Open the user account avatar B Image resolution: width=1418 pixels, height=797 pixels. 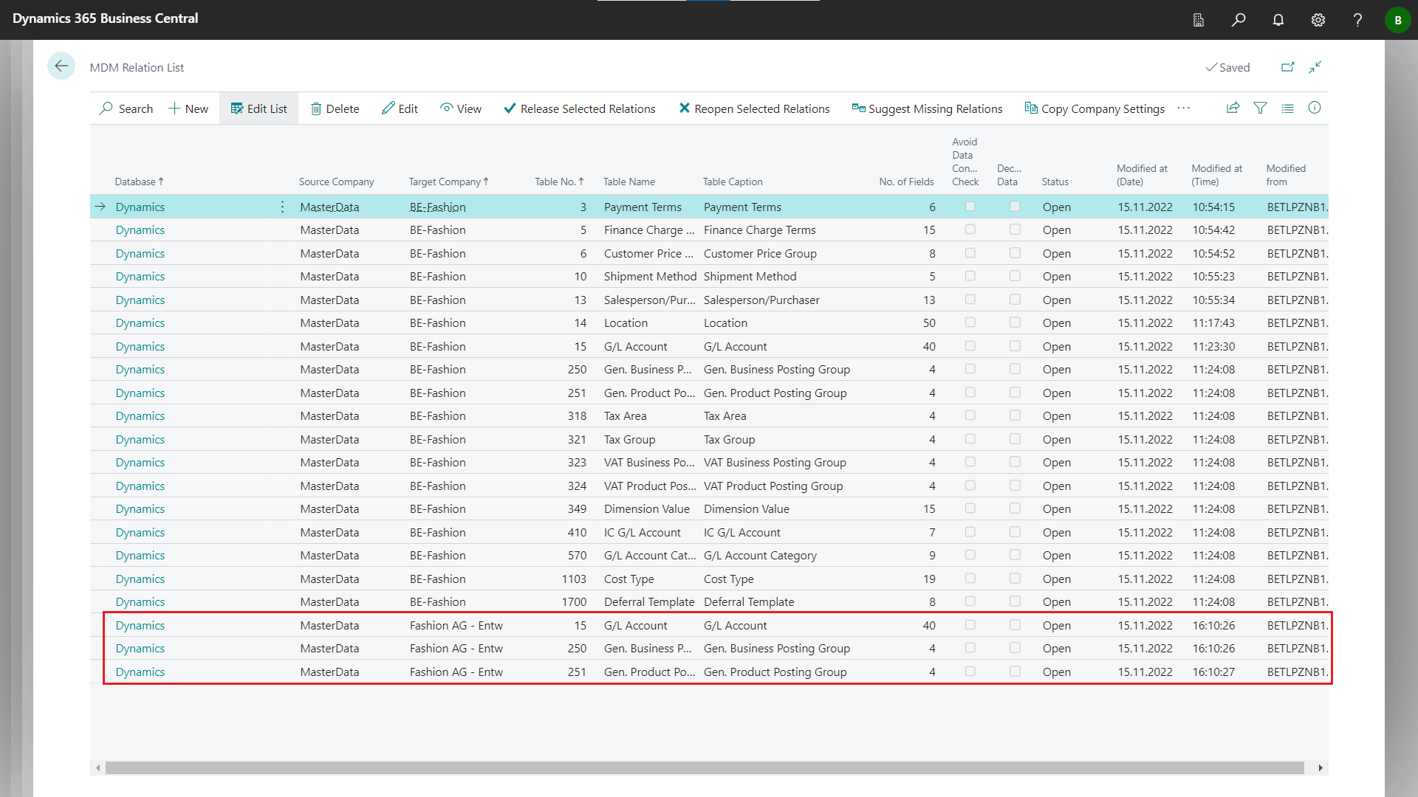coord(1397,20)
